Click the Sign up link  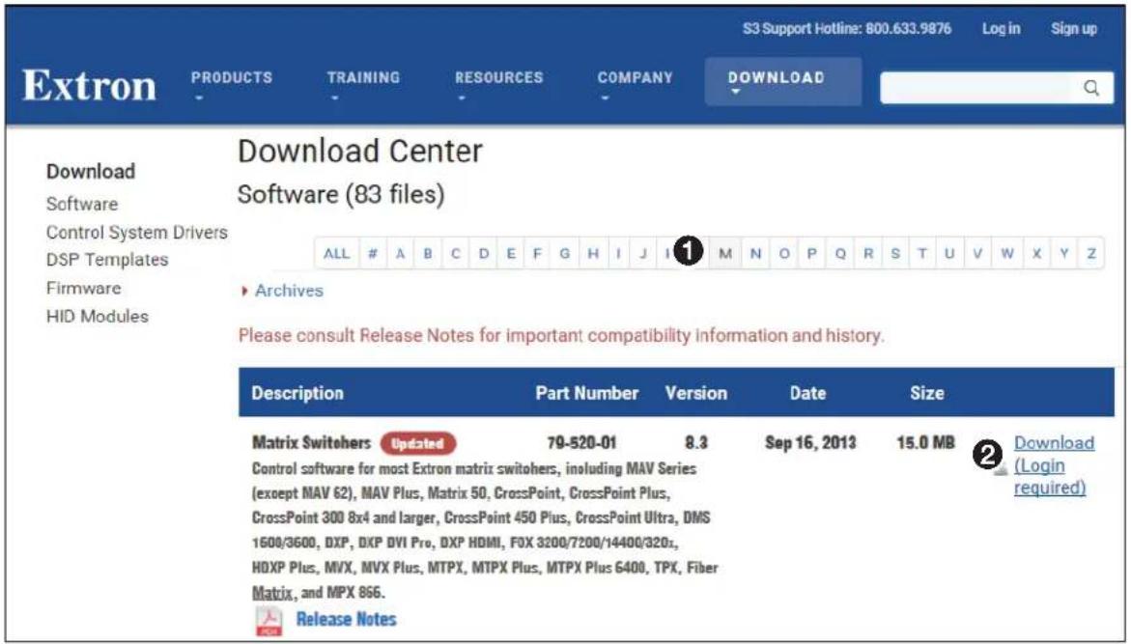click(x=1073, y=29)
